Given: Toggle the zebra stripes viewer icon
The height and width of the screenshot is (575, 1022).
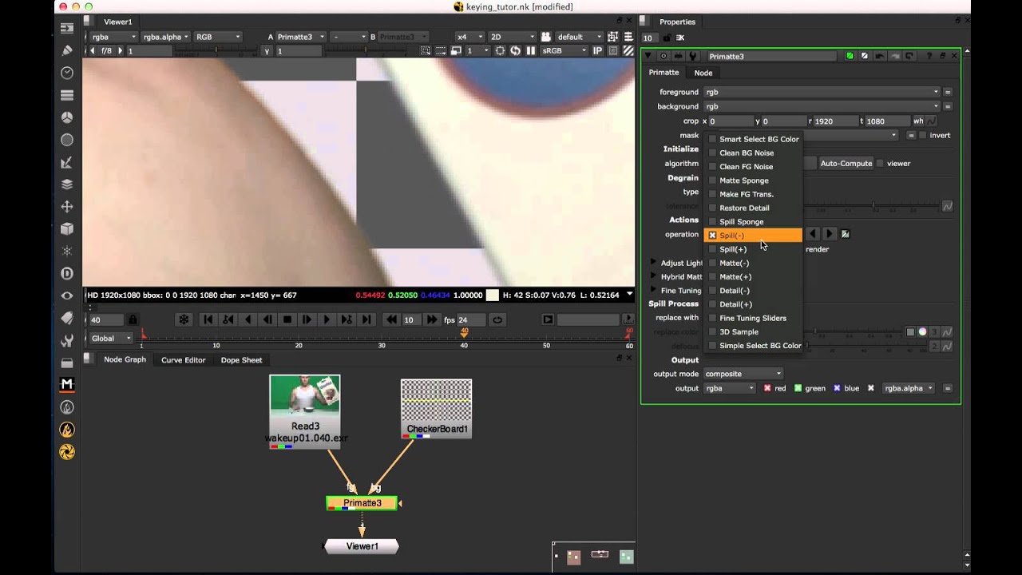Looking at the screenshot, I should 628,50.
